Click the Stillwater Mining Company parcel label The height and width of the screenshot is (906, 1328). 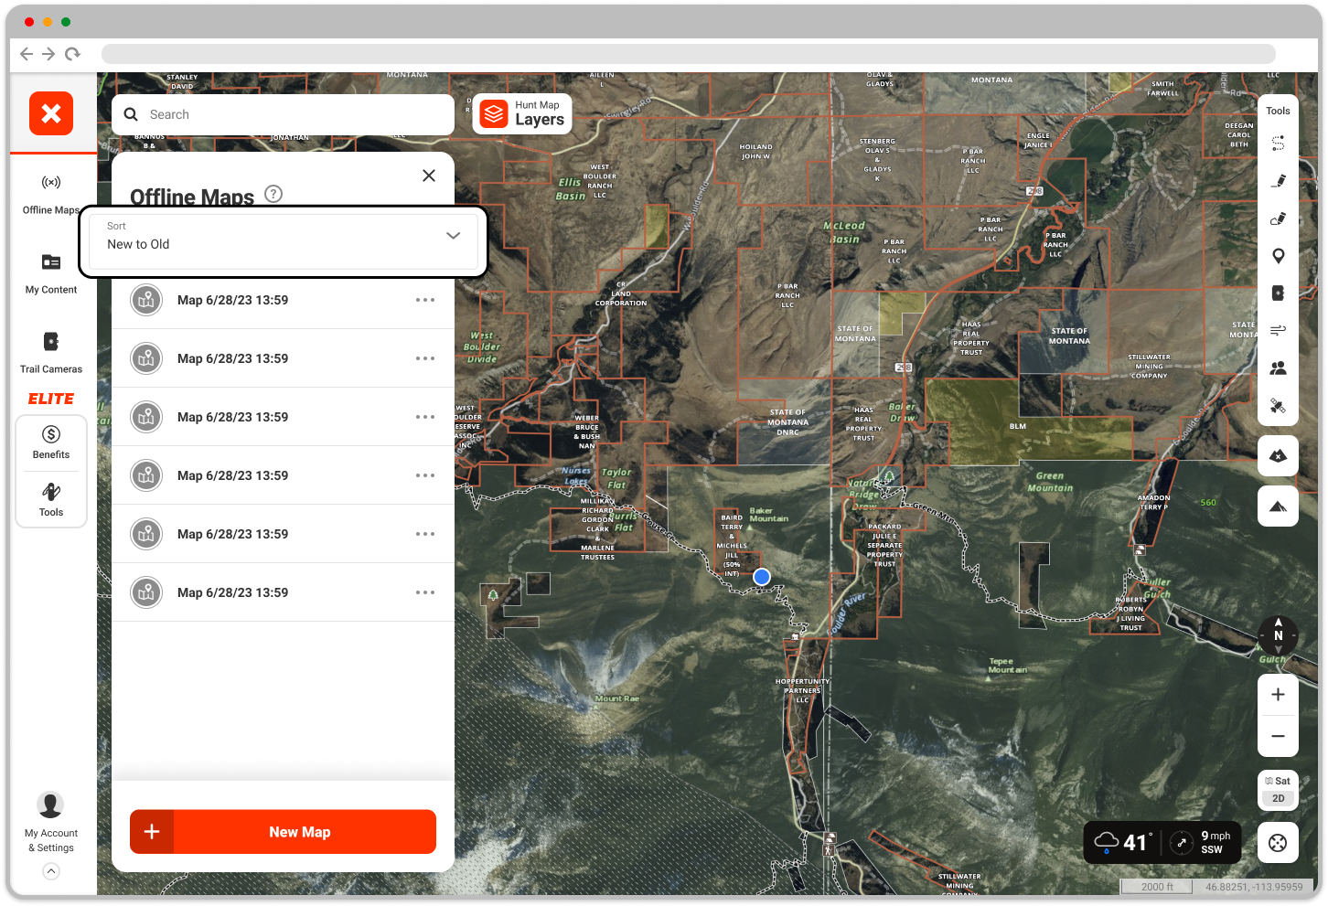[x=1149, y=367]
